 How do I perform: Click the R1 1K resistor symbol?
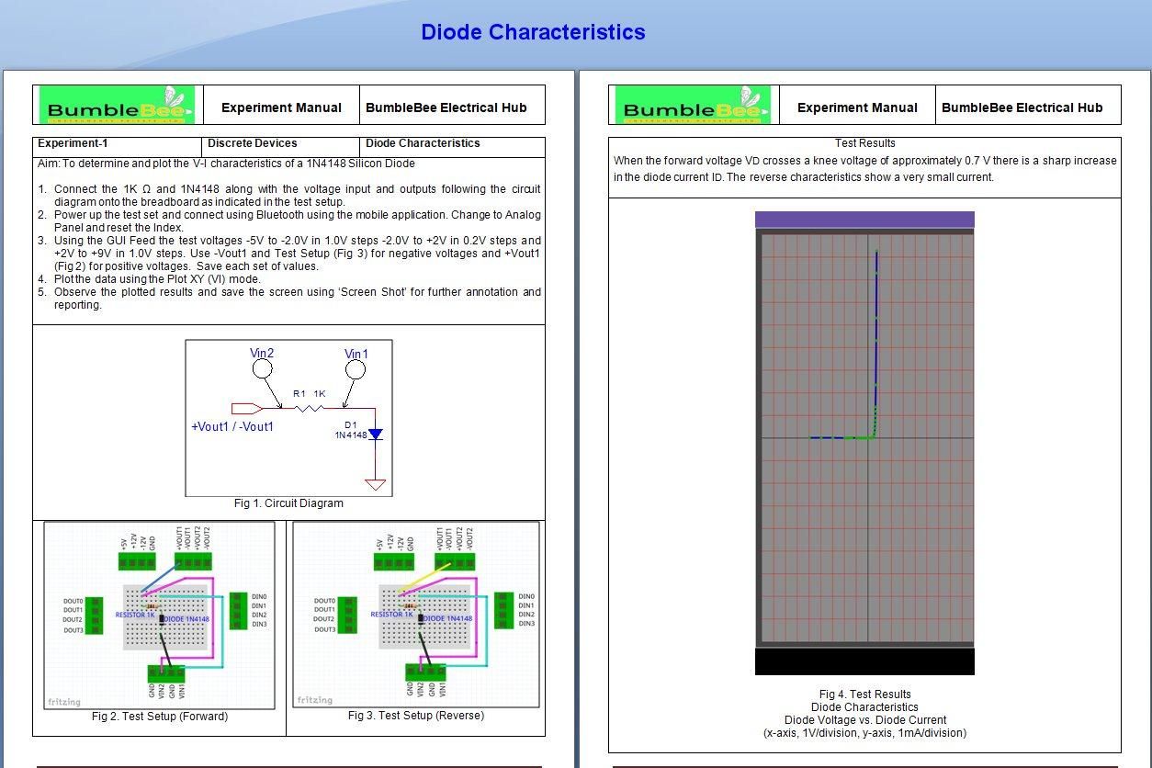click(x=310, y=407)
